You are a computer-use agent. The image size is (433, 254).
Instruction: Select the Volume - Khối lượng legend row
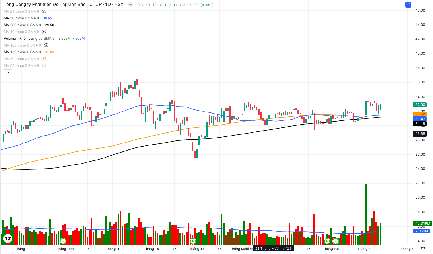[29, 39]
